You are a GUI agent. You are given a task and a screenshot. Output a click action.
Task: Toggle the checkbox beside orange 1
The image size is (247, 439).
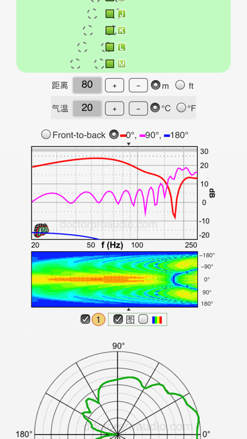[85, 319]
